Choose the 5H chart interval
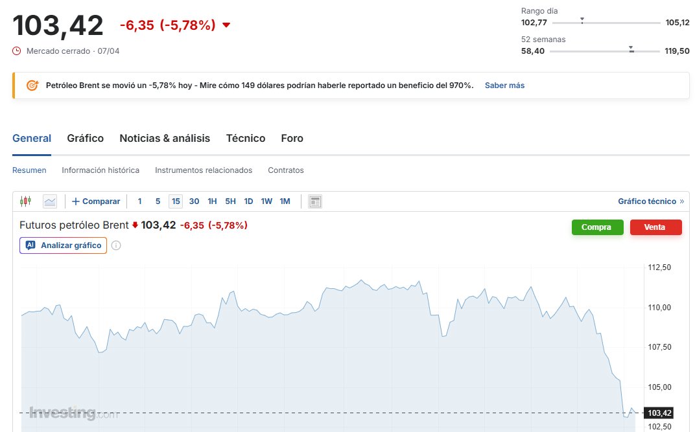The image size is (695, 432). click(231, 201)
